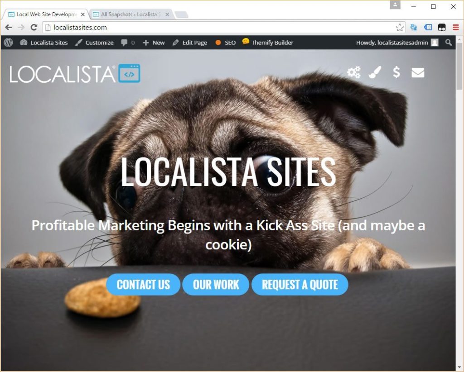Click the browser reload button
The height and width of the screenshot is (372, 464).
click(x=34, y=28)
